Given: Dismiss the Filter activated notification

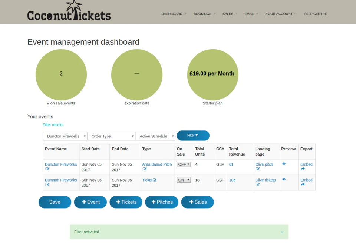Looking at the screenshot, I should click(282, 232).
